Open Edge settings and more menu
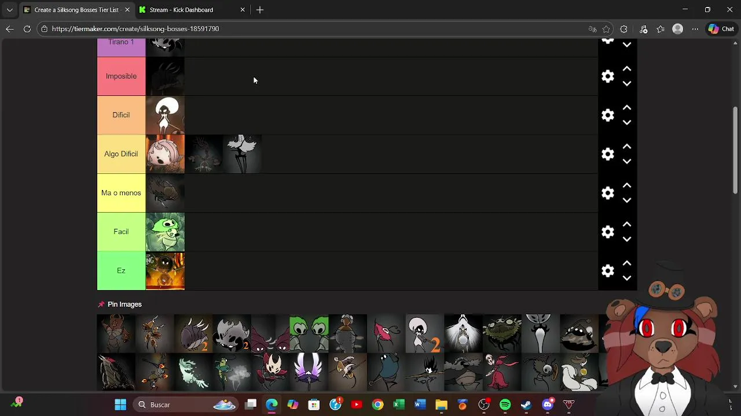This screenshot has width=741, height=416. [x=695, y=29]
